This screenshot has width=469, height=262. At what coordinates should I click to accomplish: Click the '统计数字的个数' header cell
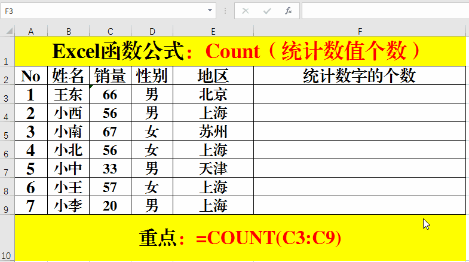(360, 75)
